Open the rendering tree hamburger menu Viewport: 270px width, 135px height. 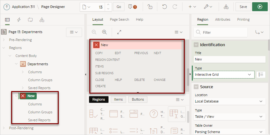74,32
